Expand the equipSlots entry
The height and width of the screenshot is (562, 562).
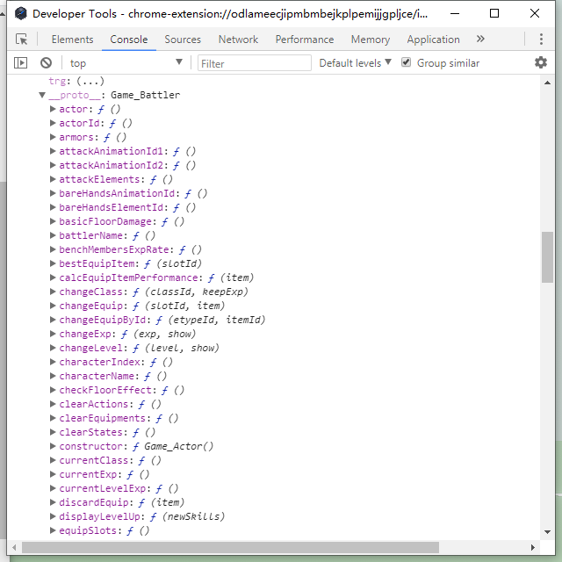(53, 530)
